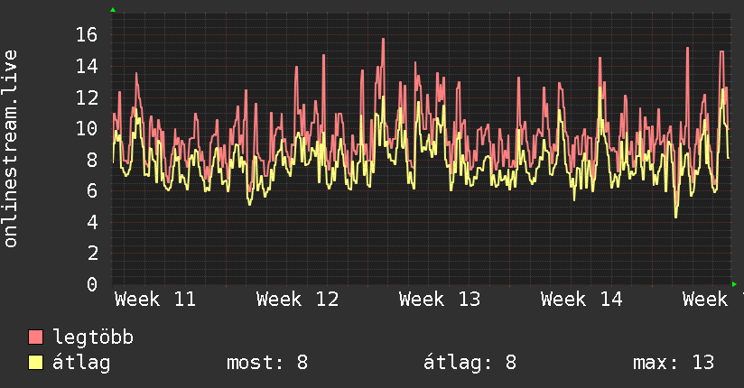The image size is (744, 388).
Task: Click the onlinestream.live vertical axis title
Action: [x=11, y=149]
